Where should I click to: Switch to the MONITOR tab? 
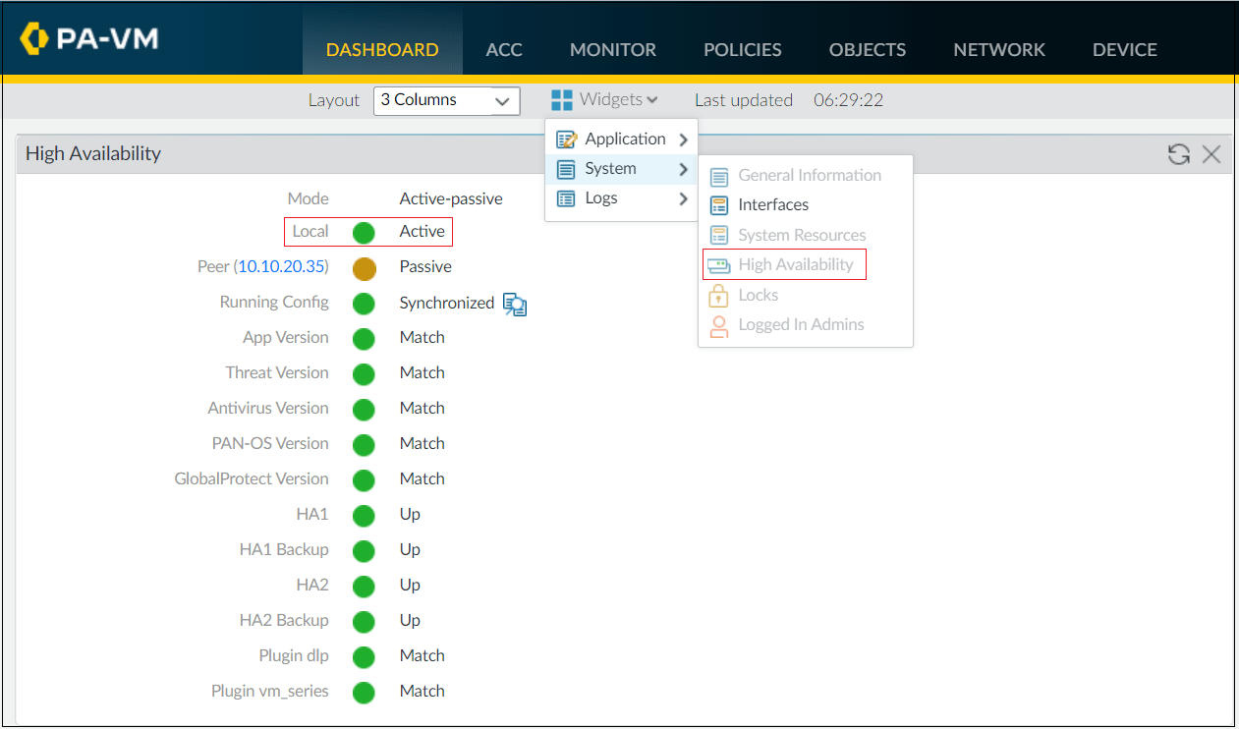coord(612,49)
